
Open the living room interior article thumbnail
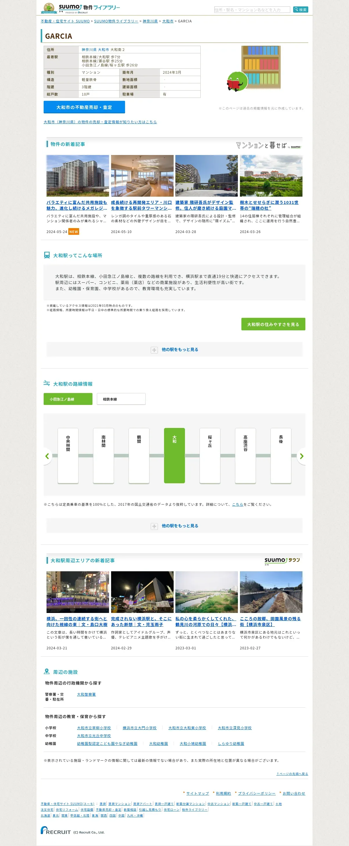(142, 176)
